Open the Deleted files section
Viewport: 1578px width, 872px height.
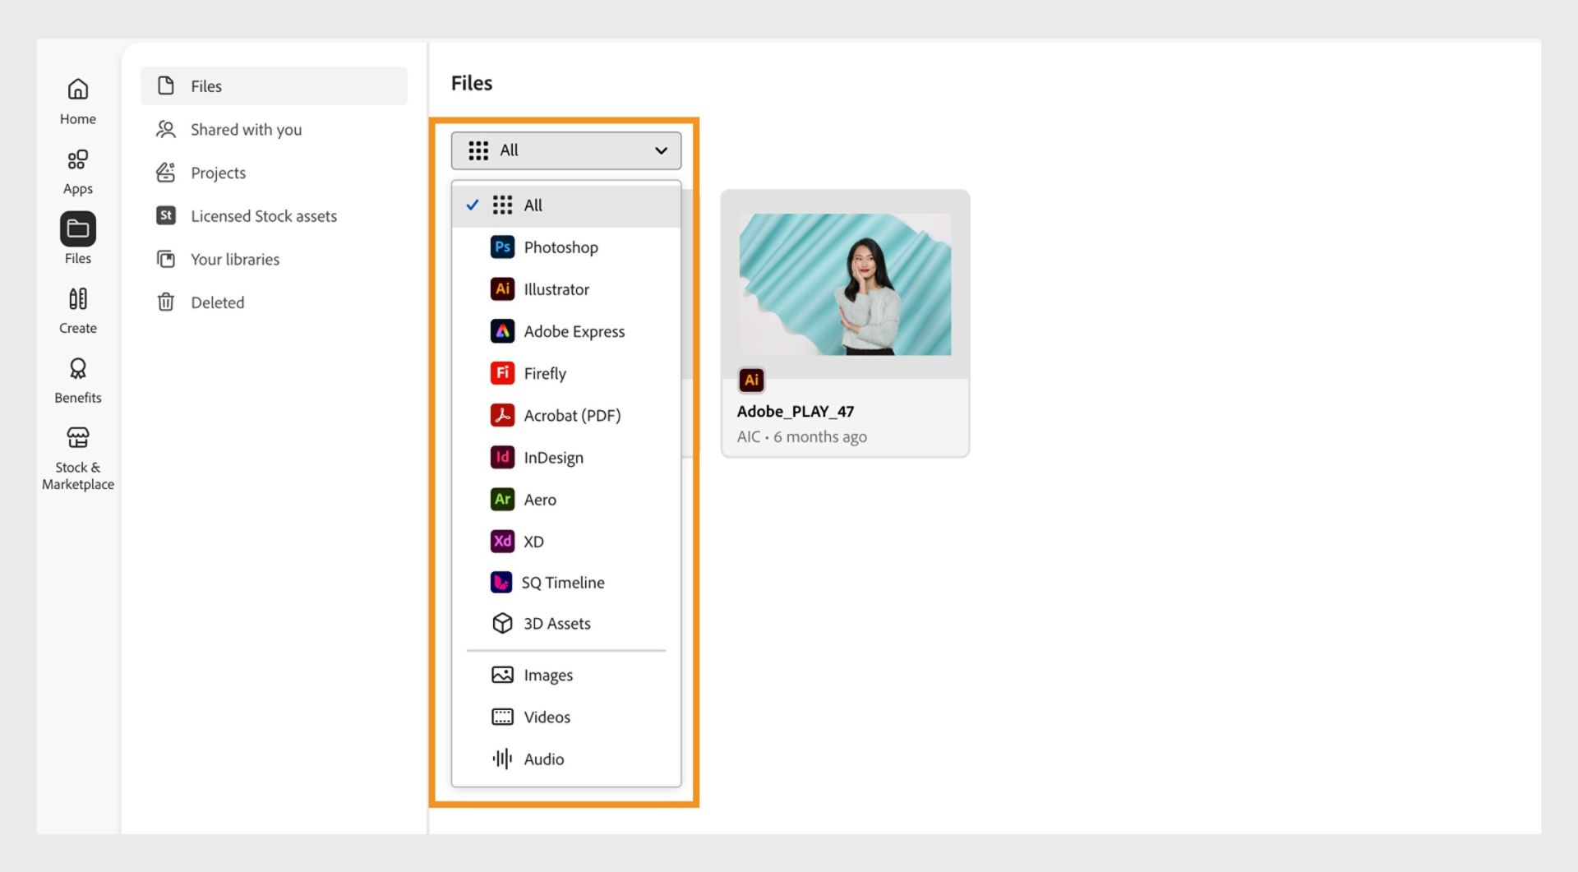point(217,302)
